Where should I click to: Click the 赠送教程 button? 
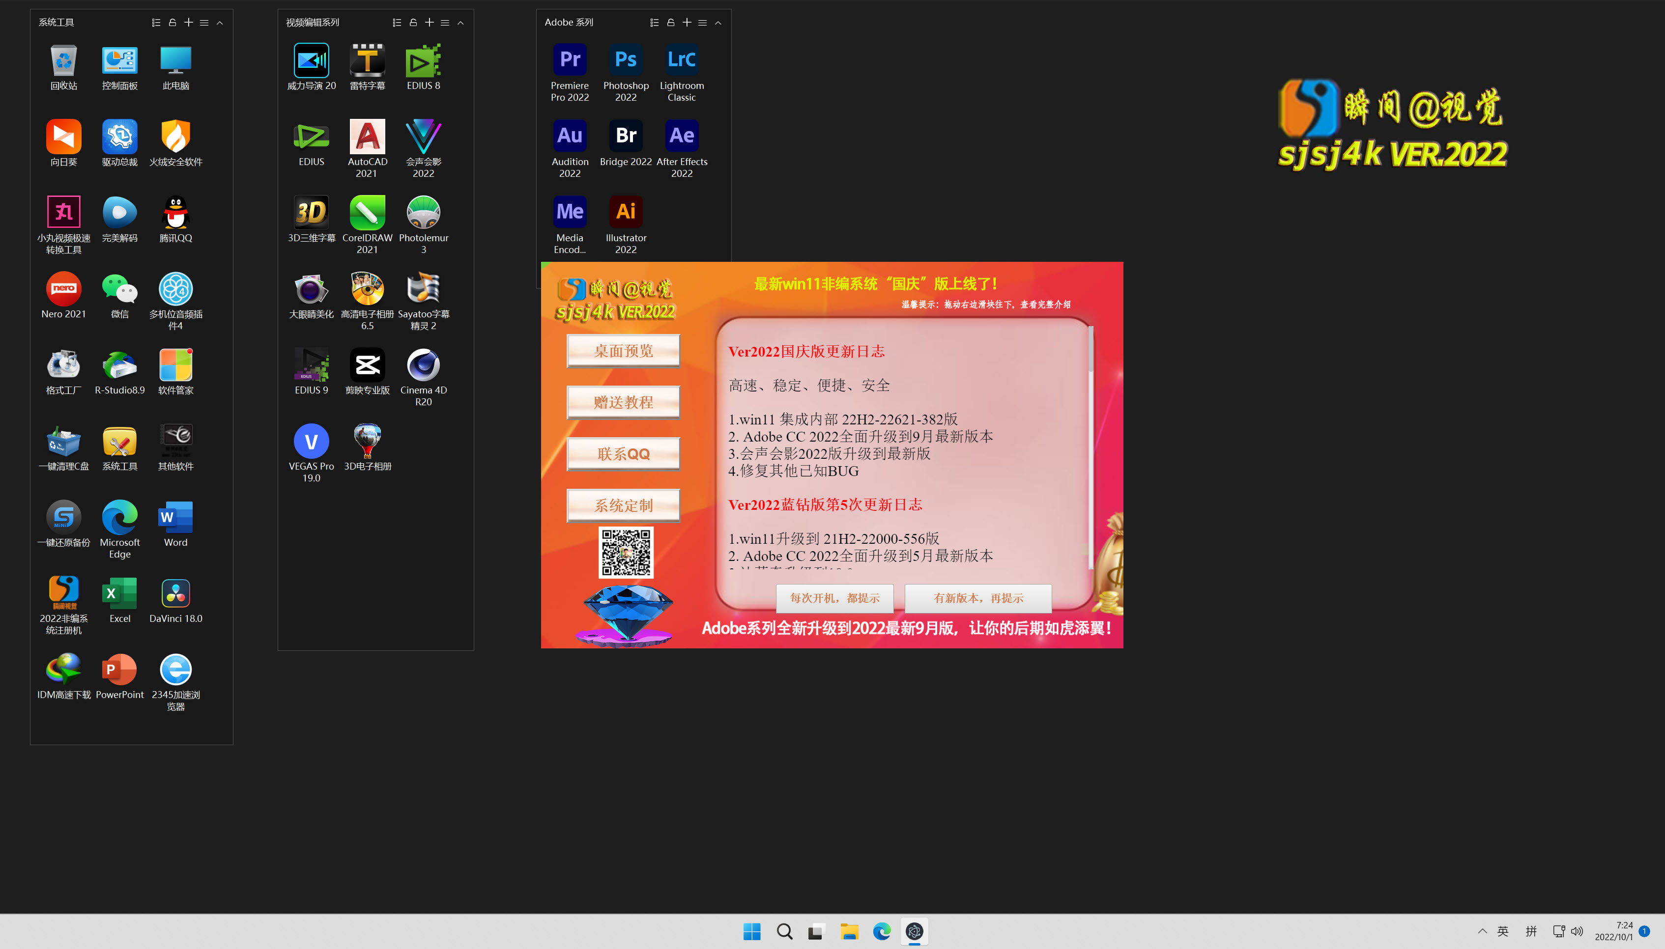623,402
